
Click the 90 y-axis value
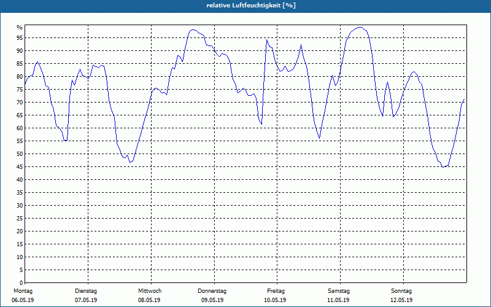[20, 51]
